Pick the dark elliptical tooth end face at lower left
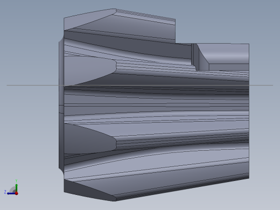 click(89, 139)
